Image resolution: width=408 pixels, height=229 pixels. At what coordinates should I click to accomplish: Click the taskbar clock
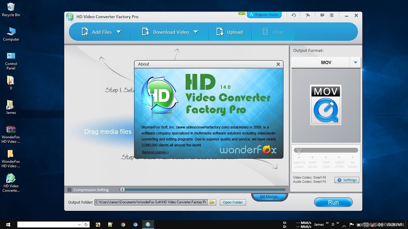[x=394, y=225]
